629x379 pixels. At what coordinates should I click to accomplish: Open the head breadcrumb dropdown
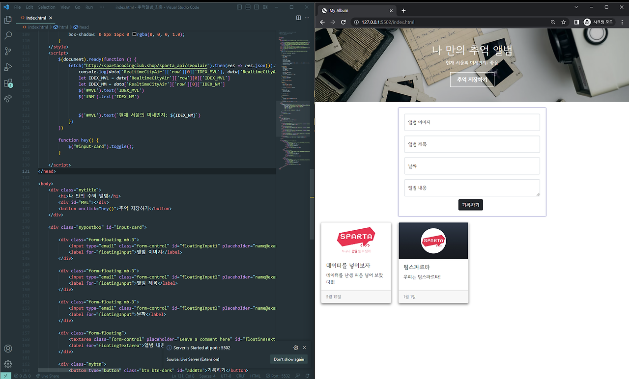pyautogui.click(x=81, y=27)
